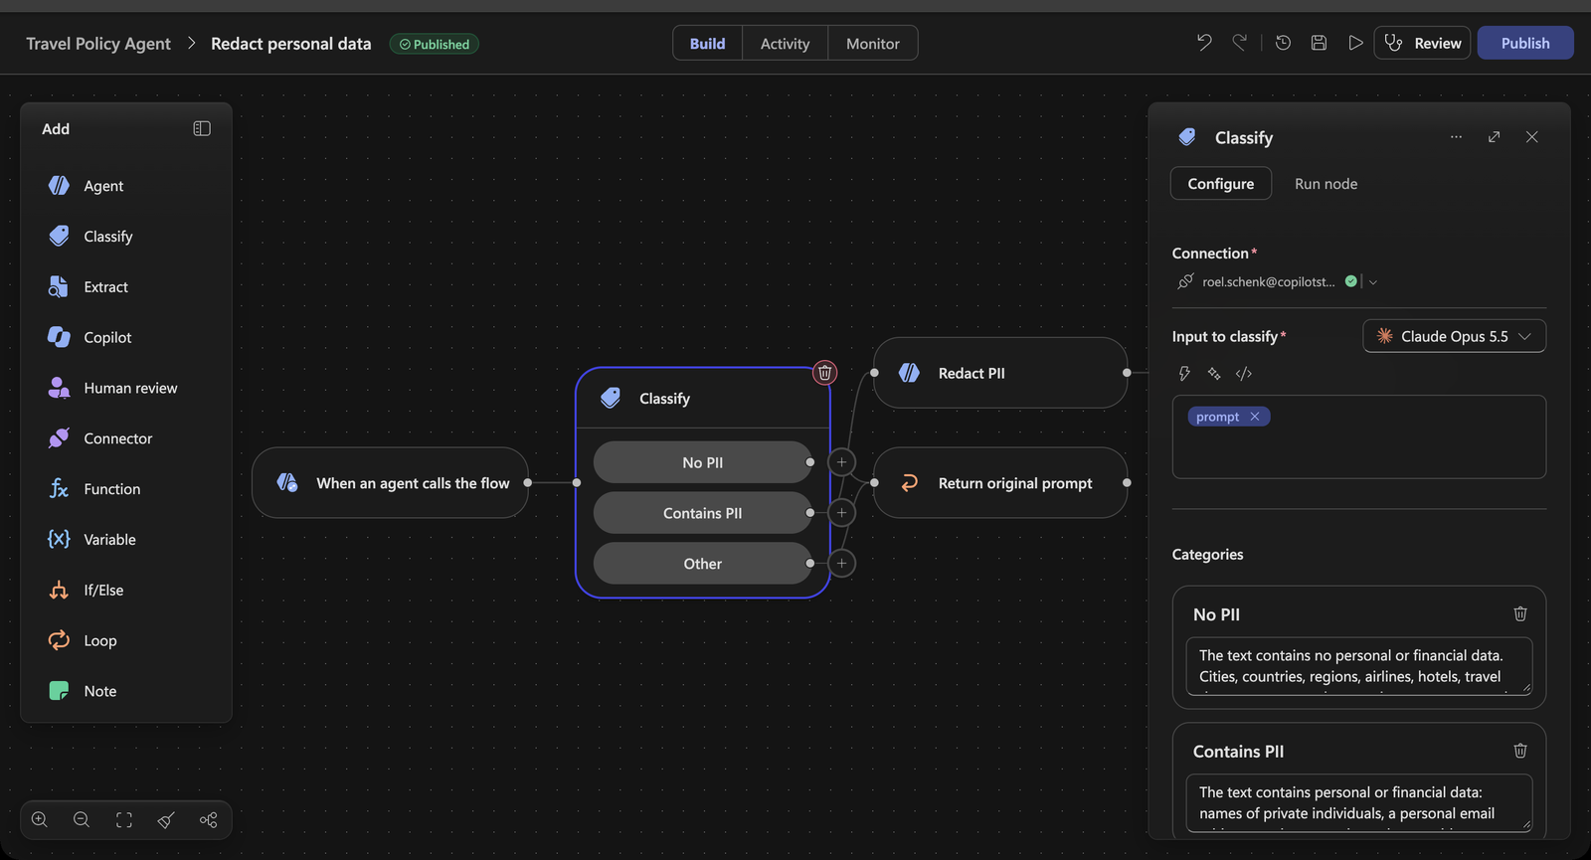Zoom in on the canvas
1591x860 pixels.
pos(40,820)
